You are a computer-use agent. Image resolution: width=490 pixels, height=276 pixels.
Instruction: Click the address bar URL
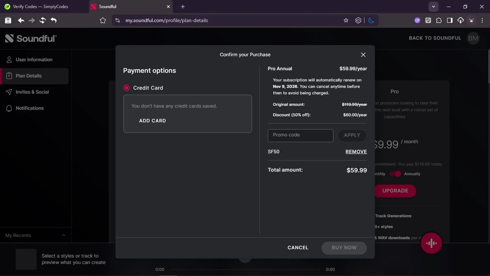(x=167, y=21)
